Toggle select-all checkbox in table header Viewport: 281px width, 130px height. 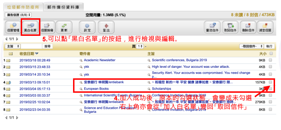tap(271, 53)
